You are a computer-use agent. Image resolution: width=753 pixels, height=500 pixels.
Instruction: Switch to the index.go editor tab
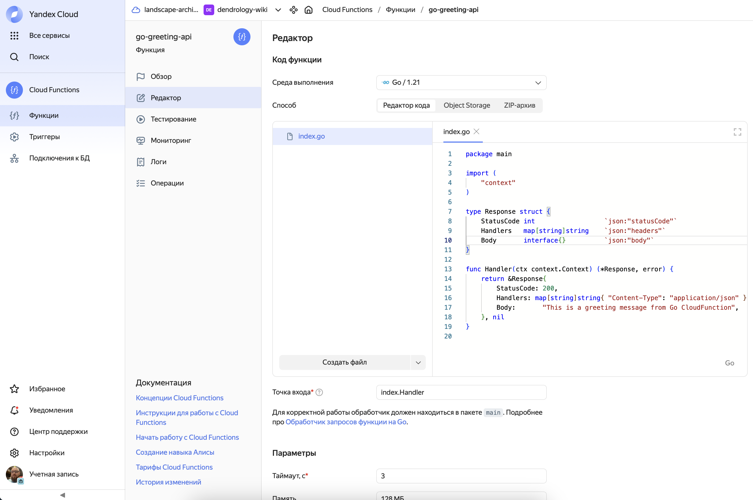[x=456, y=132]
